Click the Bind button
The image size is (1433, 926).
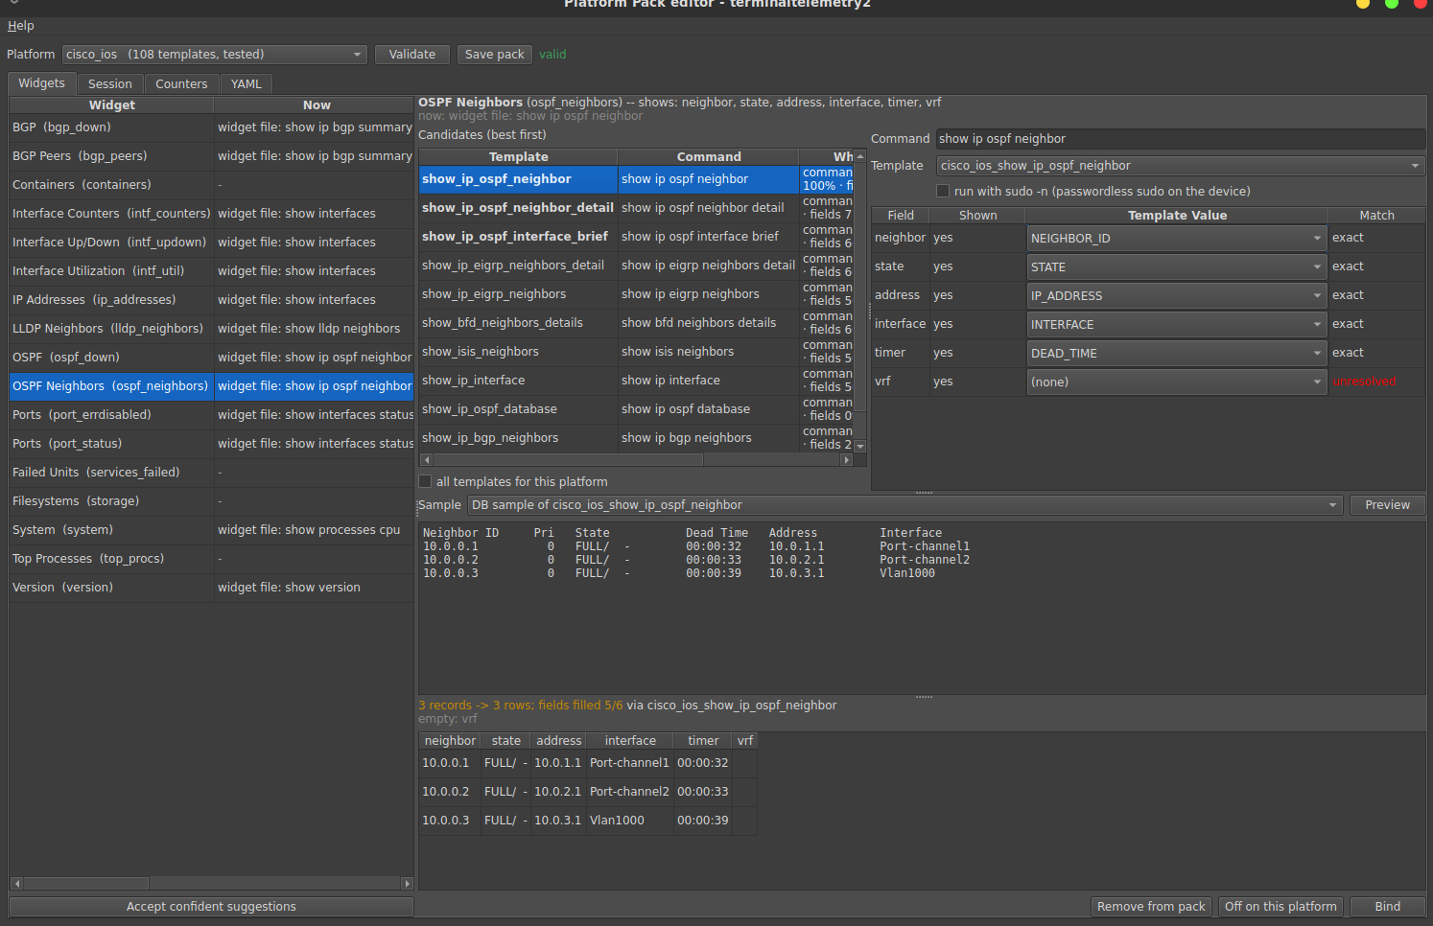point(1387,907)
